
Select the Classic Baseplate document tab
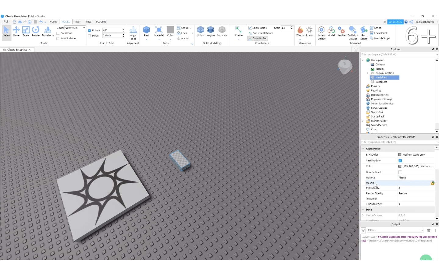pyautogui.click(x=17, y=50)
